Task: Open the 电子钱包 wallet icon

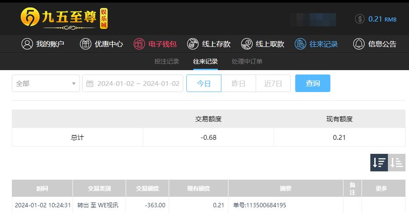Action: click(139, 44)
